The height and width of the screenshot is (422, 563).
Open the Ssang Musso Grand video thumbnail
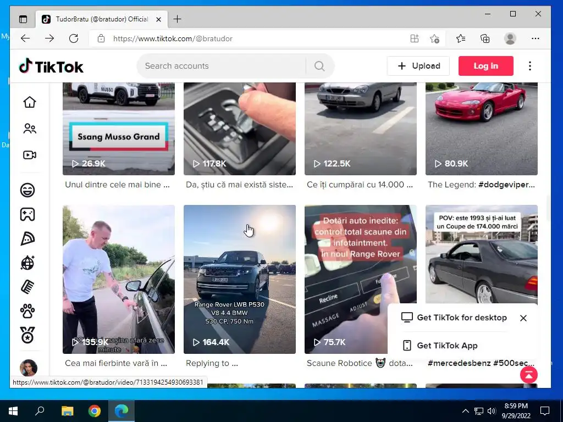(119, 129)
